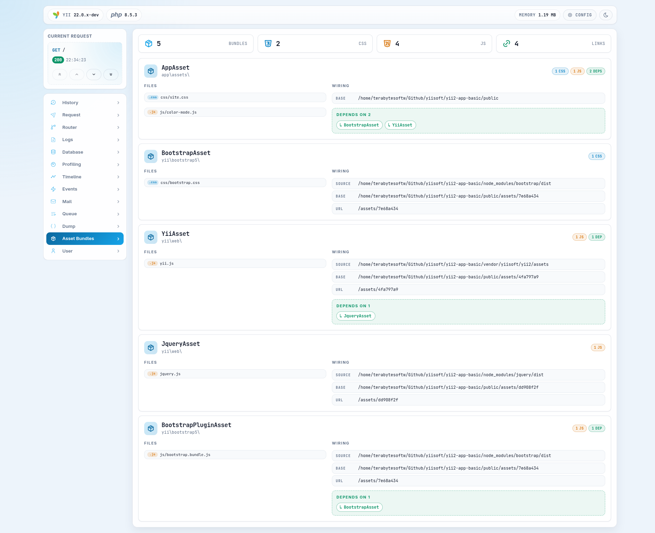Image resolution: width=655 pixels, height=533 pixels.
Task: Click the PHP 8.5.3 version badge
Action: tap(124, 15)
